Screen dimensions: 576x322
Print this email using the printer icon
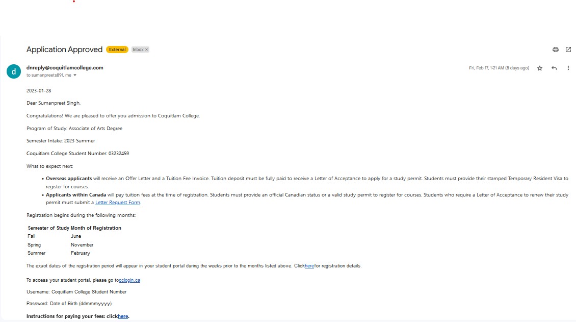(556, 49)
